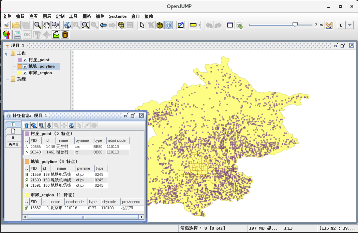Click the scale slider thumb

point(295,25)
